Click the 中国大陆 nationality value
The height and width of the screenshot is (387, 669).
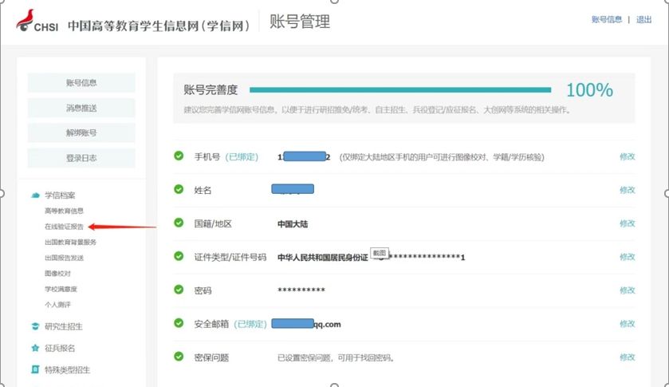[x=293, y=224]
